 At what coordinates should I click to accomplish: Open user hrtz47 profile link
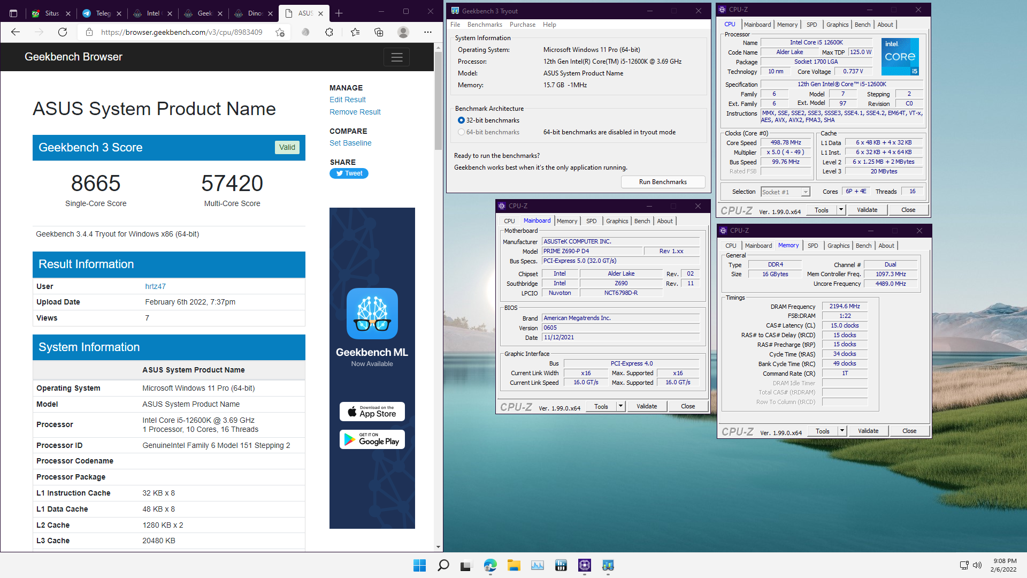click(x=155, y=286)
